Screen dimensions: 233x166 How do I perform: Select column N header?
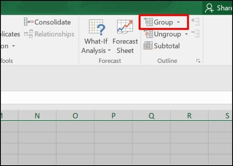(x=37, y=116)
